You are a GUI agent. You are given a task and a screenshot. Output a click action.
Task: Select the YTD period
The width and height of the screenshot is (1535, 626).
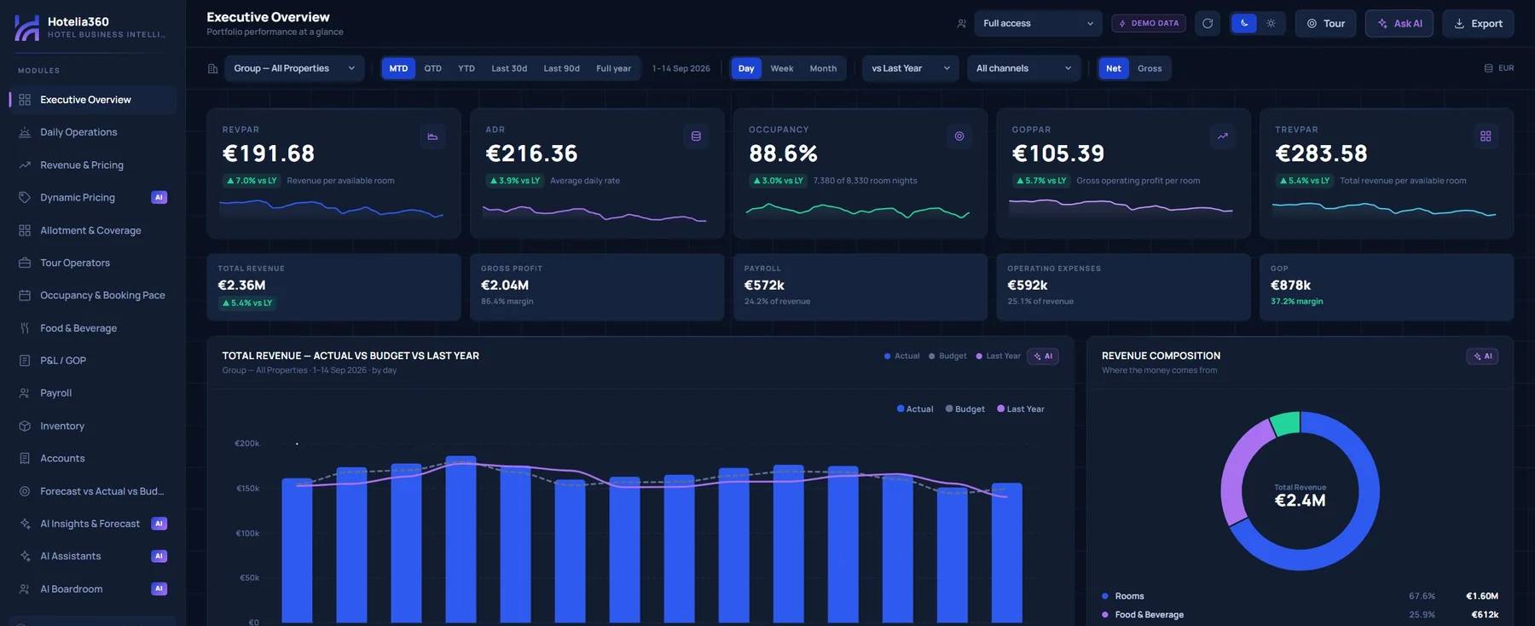[466, 68]
